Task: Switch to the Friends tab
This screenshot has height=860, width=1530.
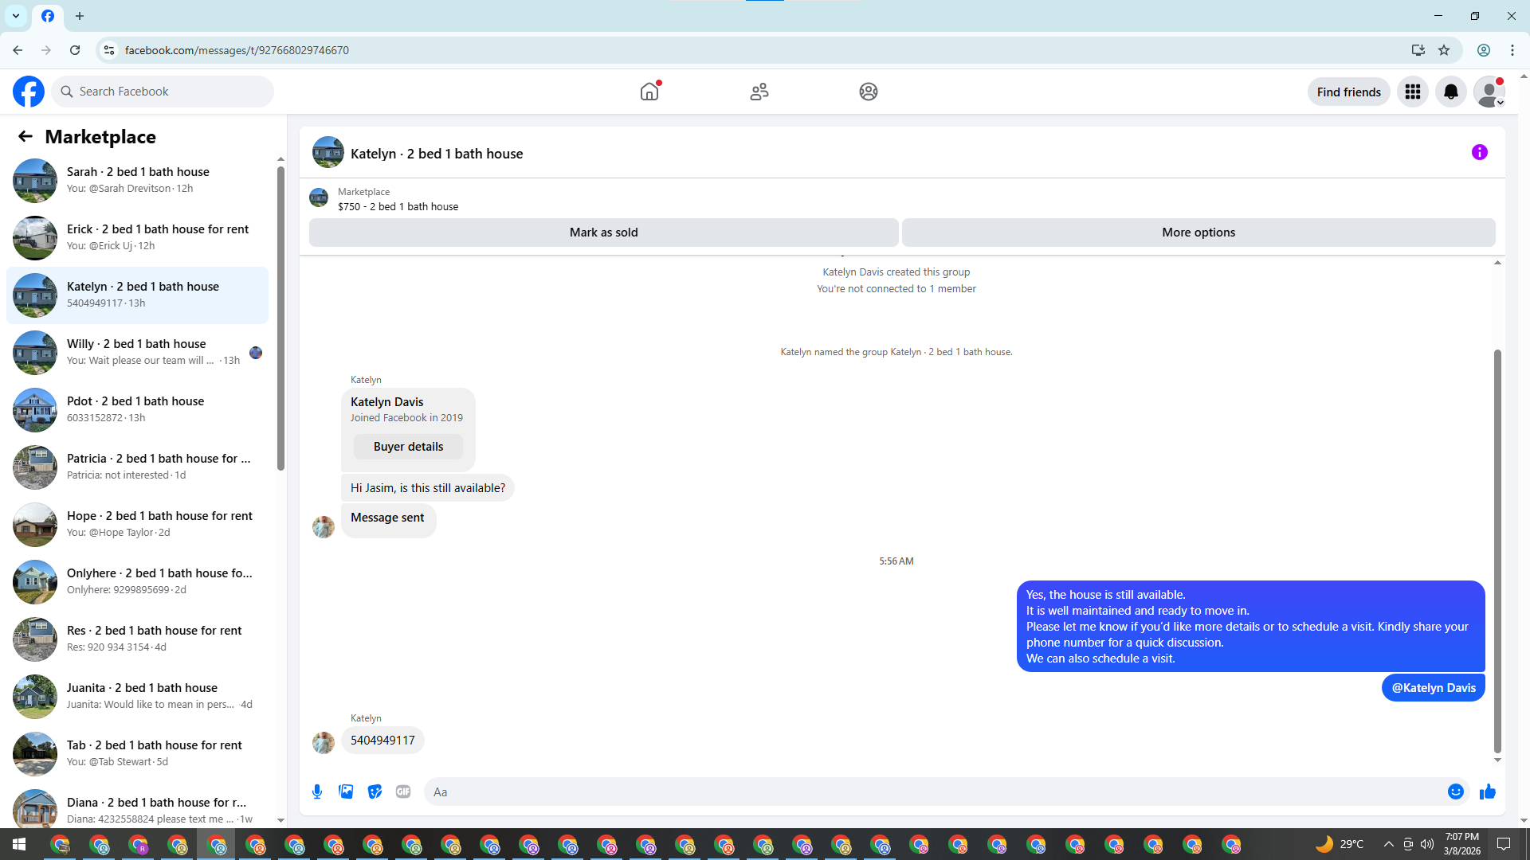Action: coord(759,92)
